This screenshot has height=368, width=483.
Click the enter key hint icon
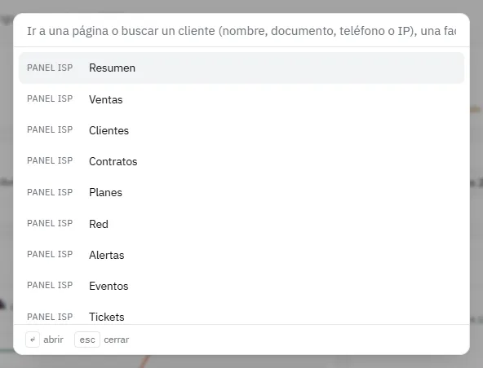pos(33,340)
